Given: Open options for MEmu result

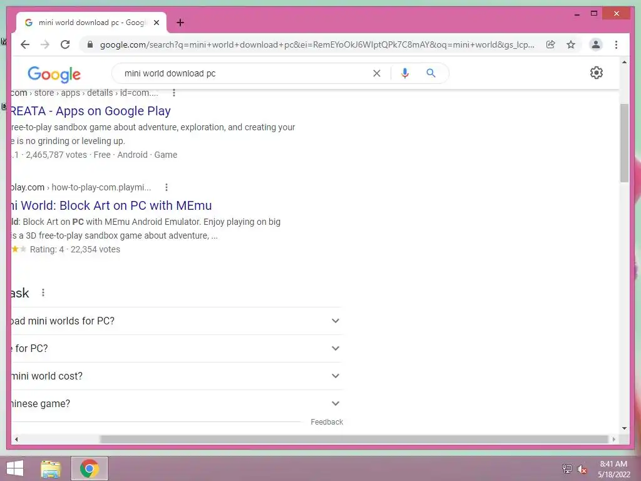Looking at the screenshot, I should tap(167, 187).
